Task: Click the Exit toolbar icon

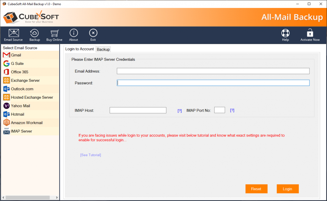Action: pos(93,33)
